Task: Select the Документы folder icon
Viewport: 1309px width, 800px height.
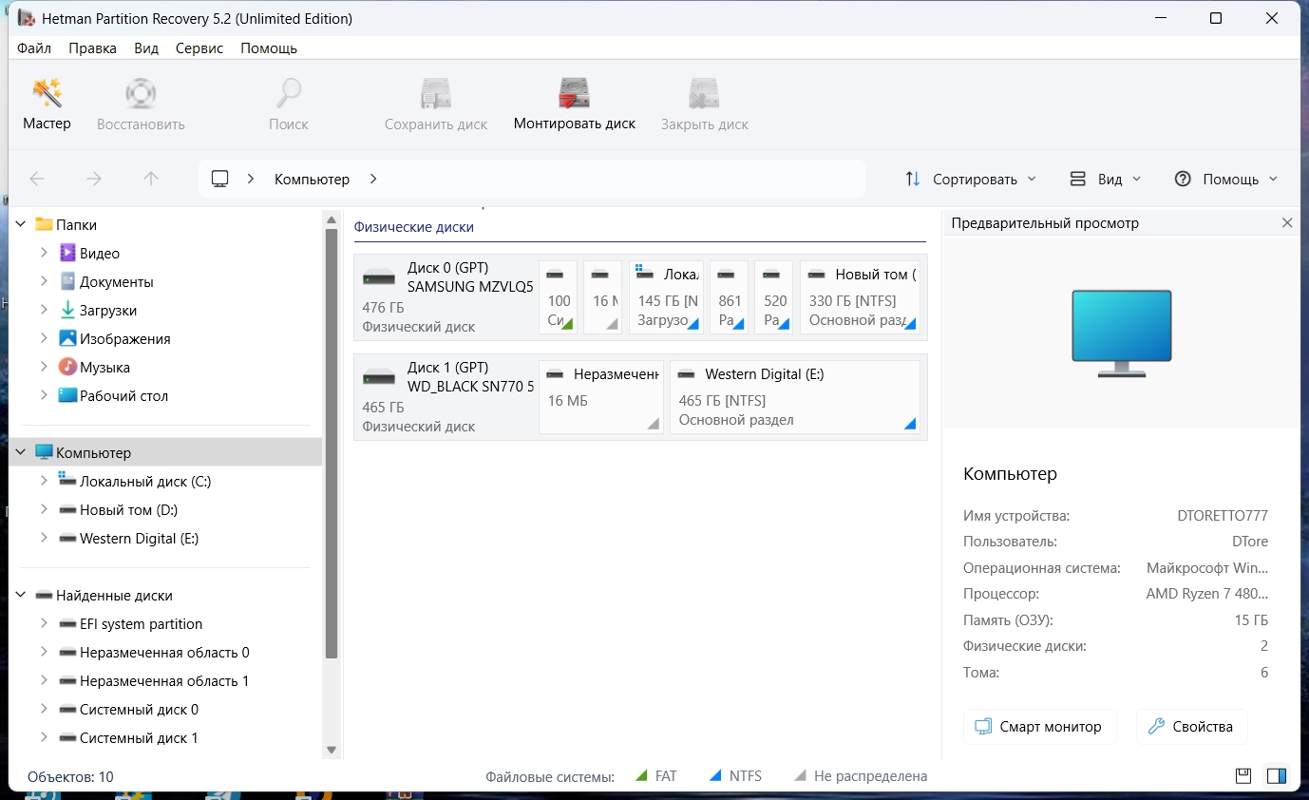Action: pos(67,282)
